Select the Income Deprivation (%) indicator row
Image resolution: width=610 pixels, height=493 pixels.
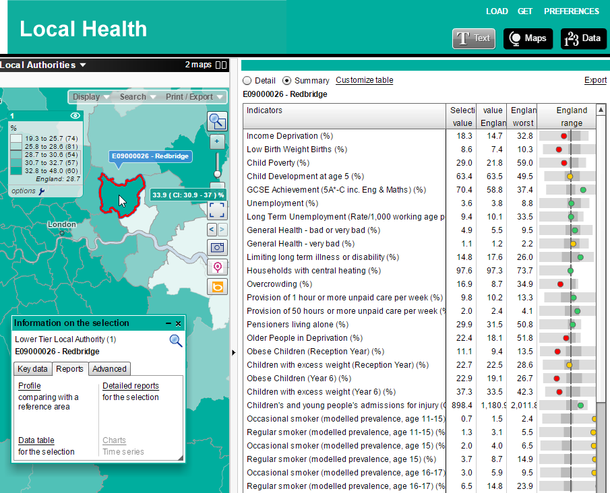click(419, 135)
